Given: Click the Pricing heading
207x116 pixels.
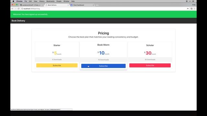Looking at the screenshot, I should coord(103,33).
